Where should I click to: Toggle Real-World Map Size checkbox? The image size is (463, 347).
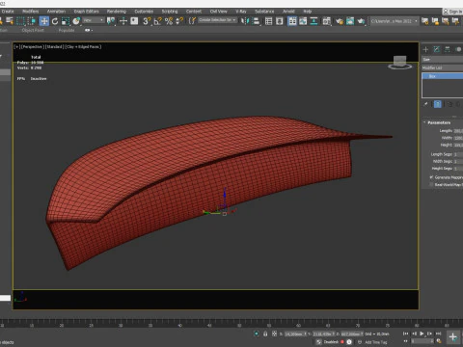click(431, 184)
